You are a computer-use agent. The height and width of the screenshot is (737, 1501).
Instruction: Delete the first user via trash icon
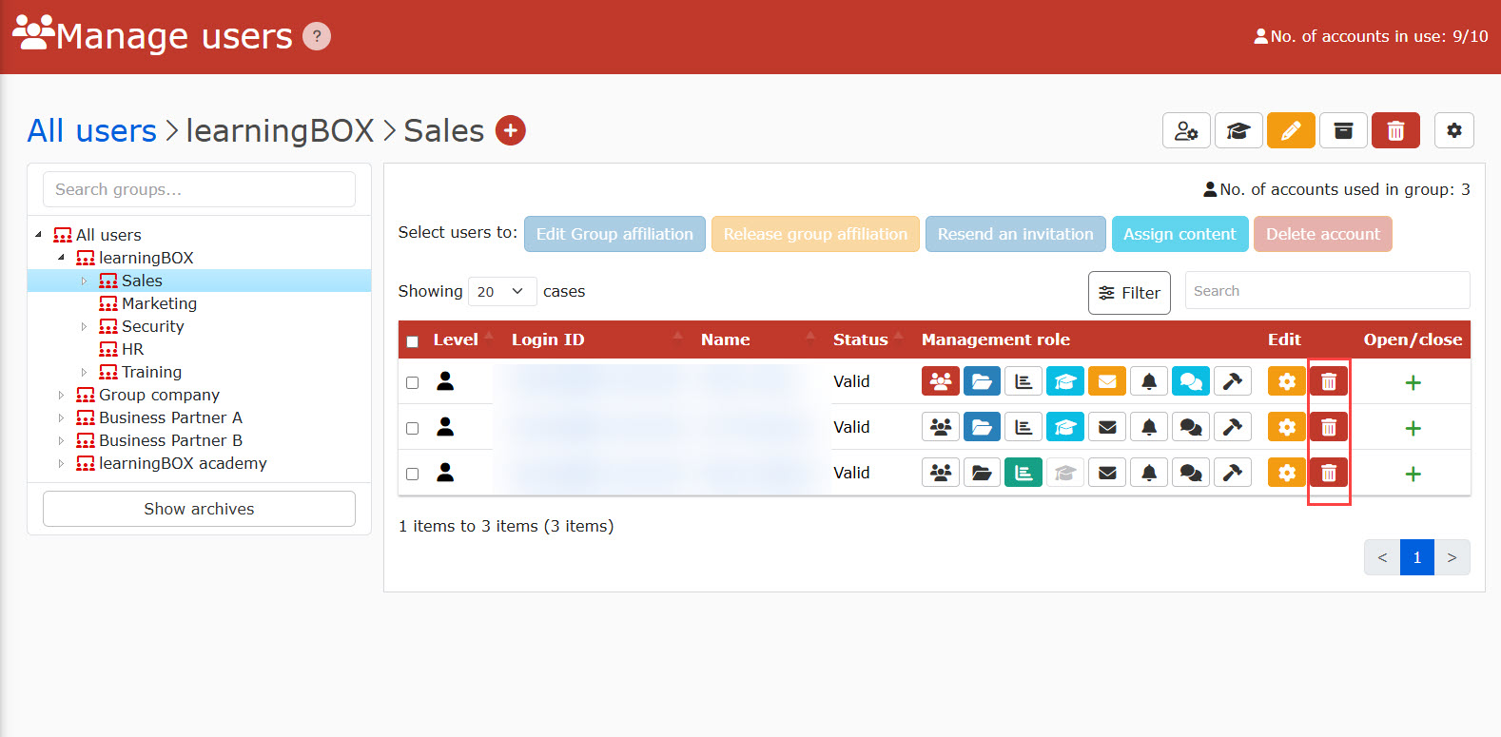[x=1329, y=381]
